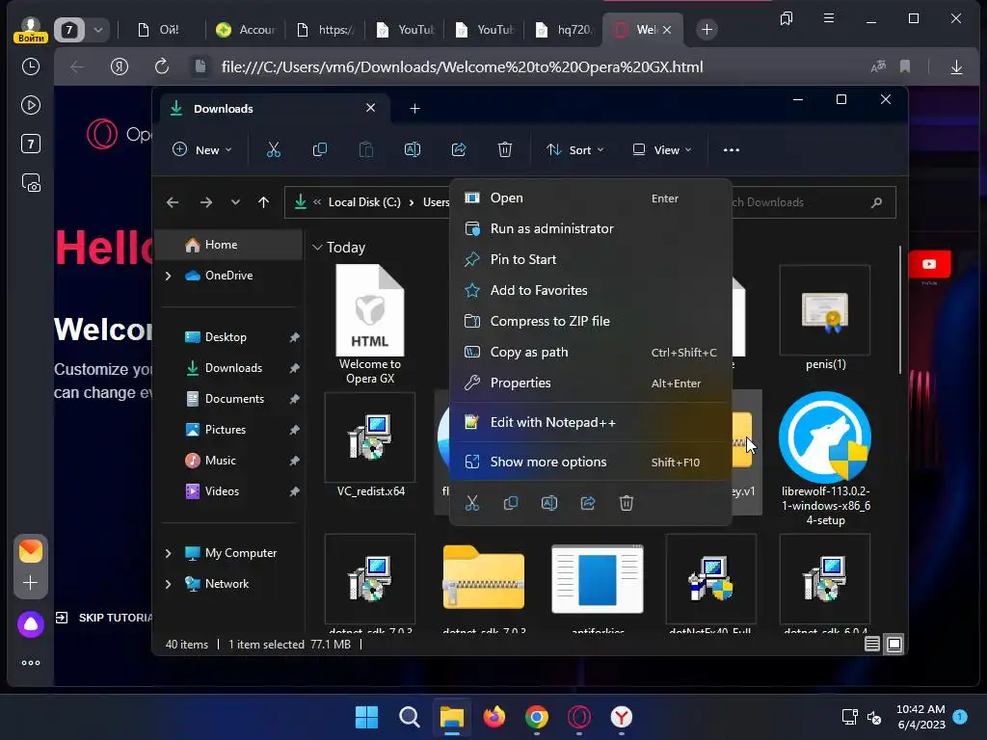Click Share icon at context menu bottom

(x=588, y=503)
